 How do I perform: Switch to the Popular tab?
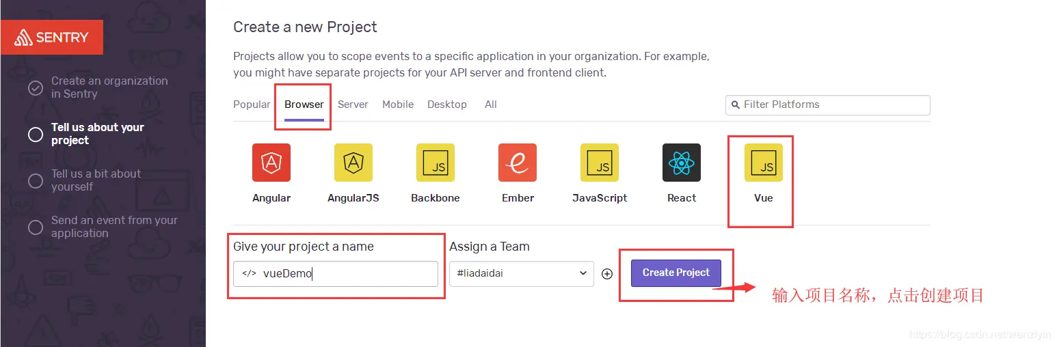252,105
